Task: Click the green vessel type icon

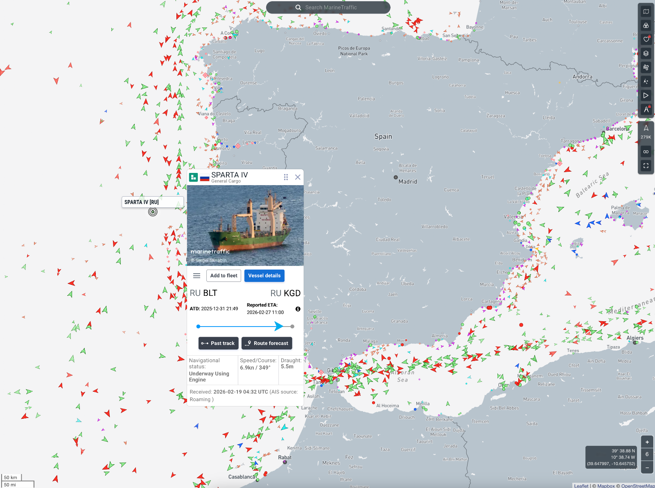Action: point(193,177)
